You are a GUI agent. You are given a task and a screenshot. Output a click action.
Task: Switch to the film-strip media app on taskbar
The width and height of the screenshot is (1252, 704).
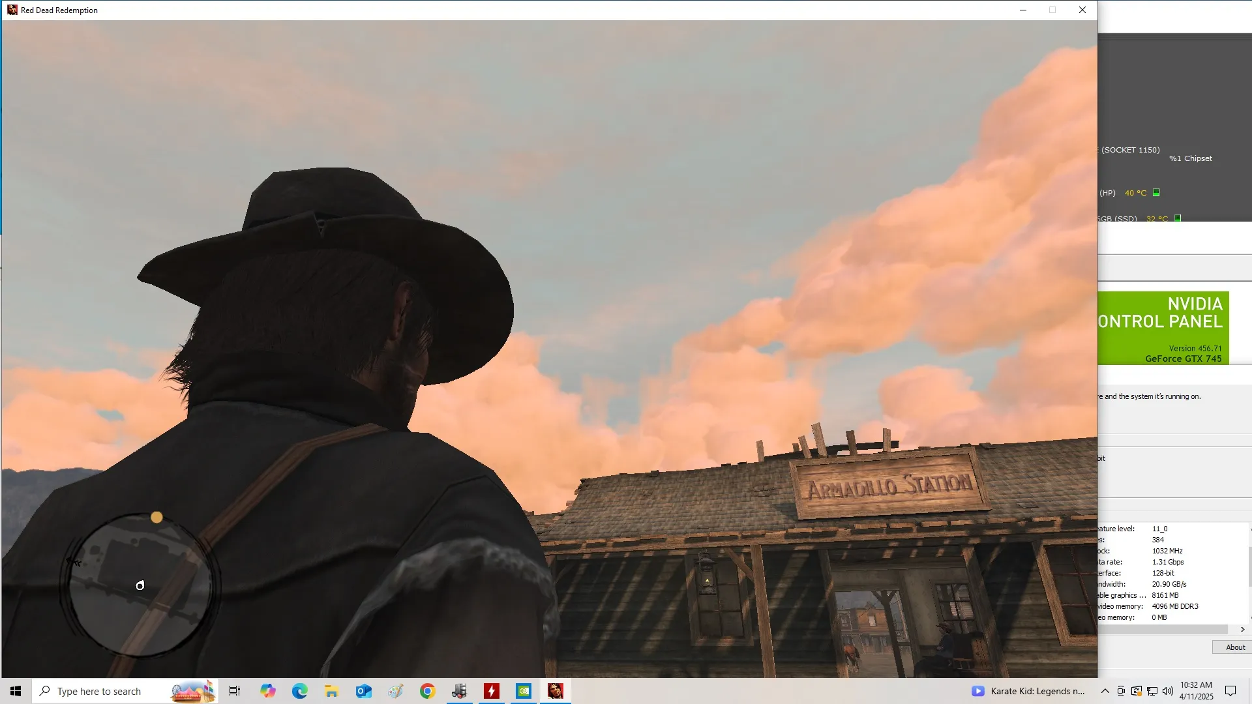pos(460,691)
